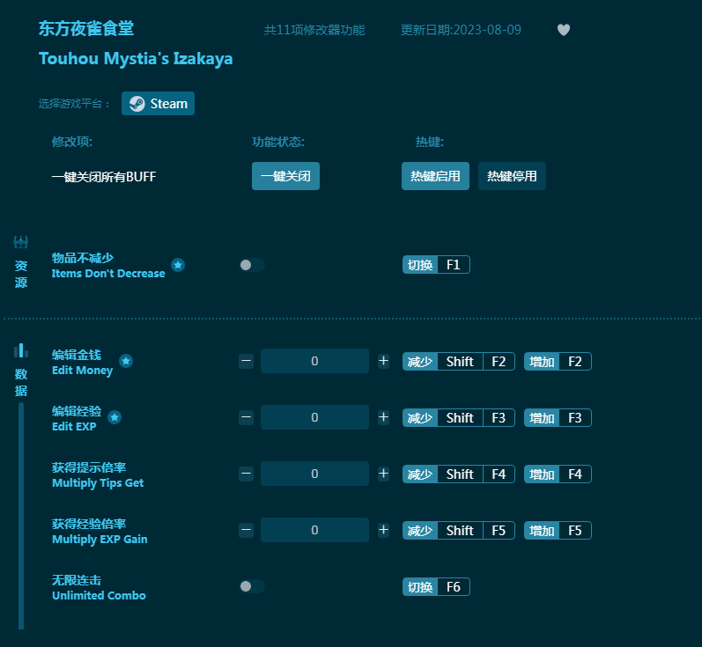This screenshot has width=702, height=647.
Task: Click 减少 Shift F5 hotkey for EXP Gain
Action: click(x=458, y=530)
